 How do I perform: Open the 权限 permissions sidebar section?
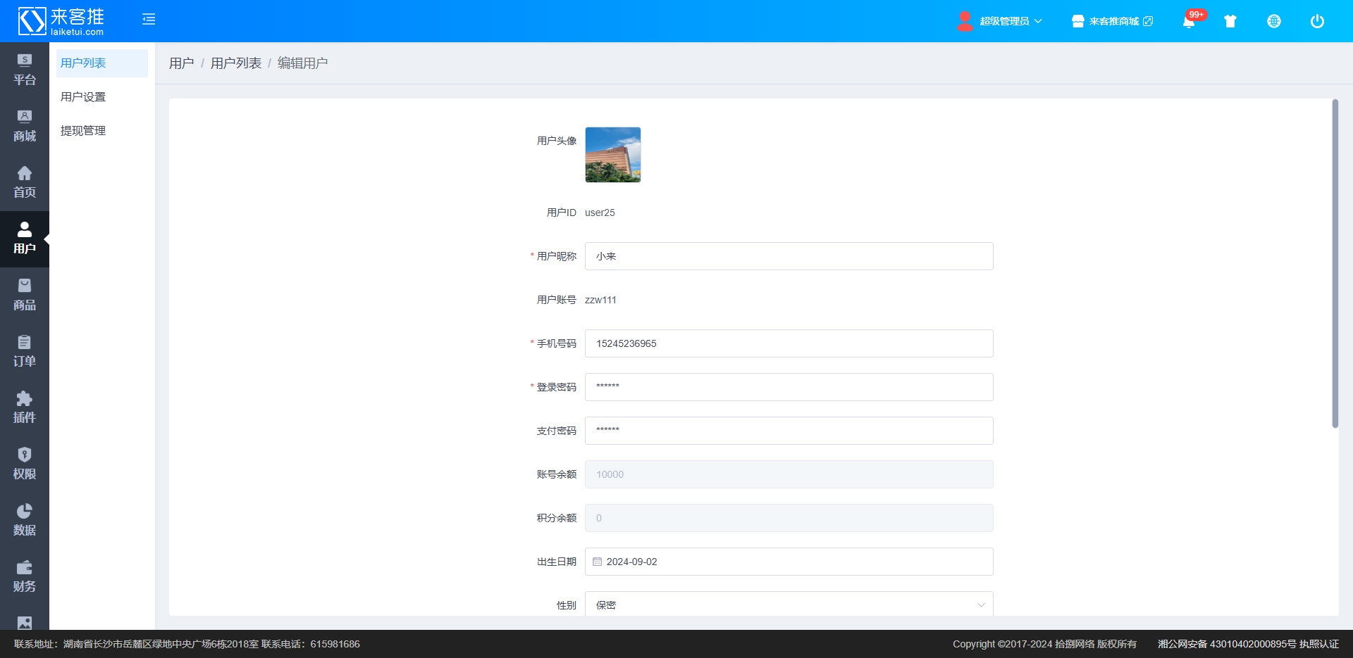[25, 464]
